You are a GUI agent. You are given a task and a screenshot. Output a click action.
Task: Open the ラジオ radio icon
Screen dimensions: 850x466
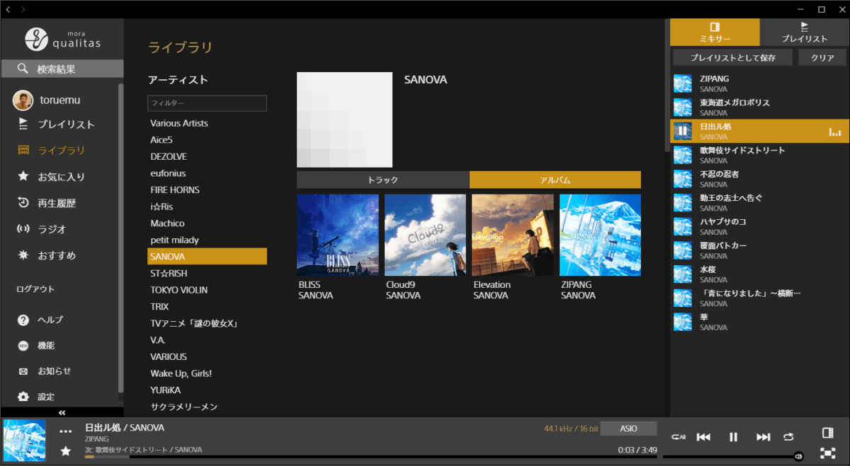[x=23, y=229]
